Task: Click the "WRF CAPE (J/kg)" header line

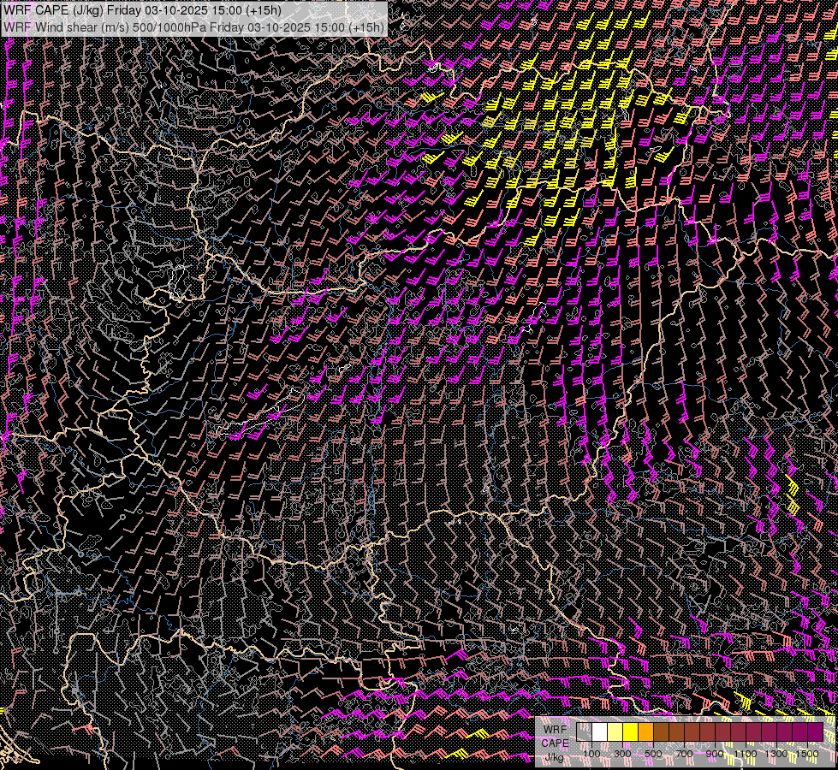Action: [144, 10]
